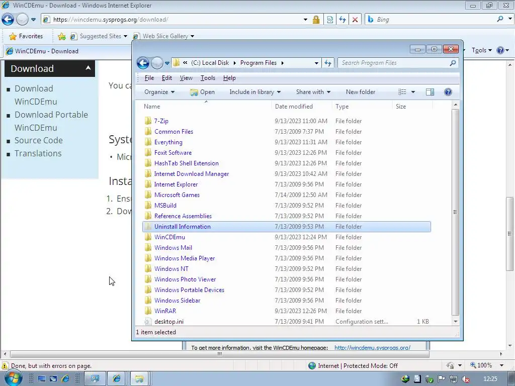Open the IE Help icon in command bar

tap(500, 50)
